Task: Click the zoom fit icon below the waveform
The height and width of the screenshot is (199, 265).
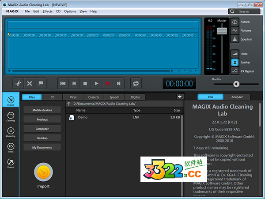Action: (190, 71)
